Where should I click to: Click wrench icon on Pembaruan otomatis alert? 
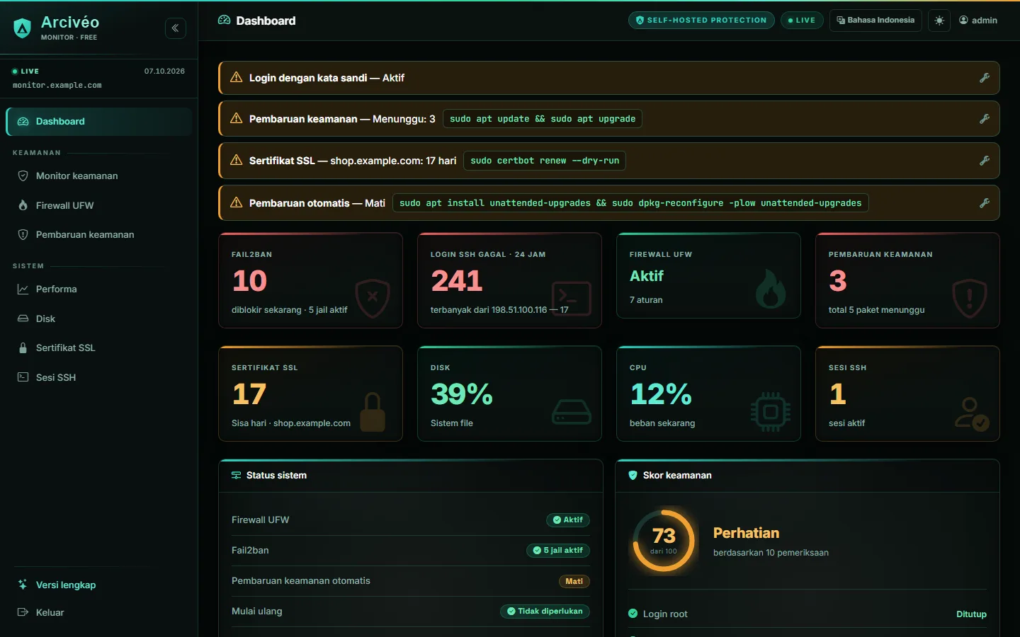[985, 203]
